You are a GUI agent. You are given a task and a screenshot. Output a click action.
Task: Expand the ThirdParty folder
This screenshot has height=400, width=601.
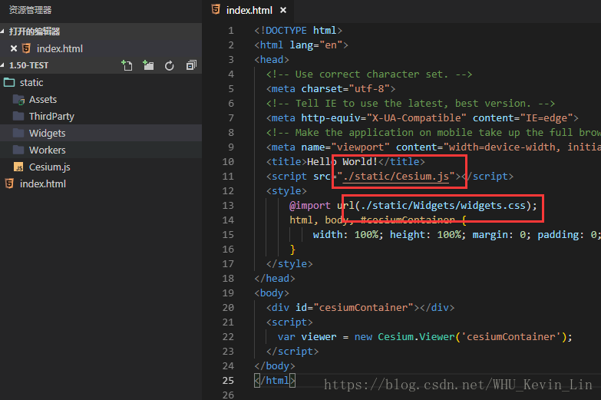point(51,116)
